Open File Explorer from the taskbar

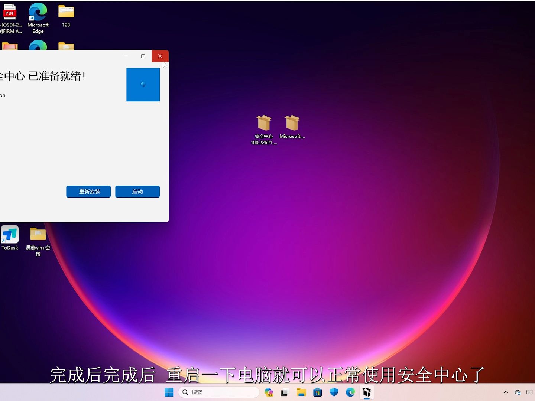coord(301,392)
